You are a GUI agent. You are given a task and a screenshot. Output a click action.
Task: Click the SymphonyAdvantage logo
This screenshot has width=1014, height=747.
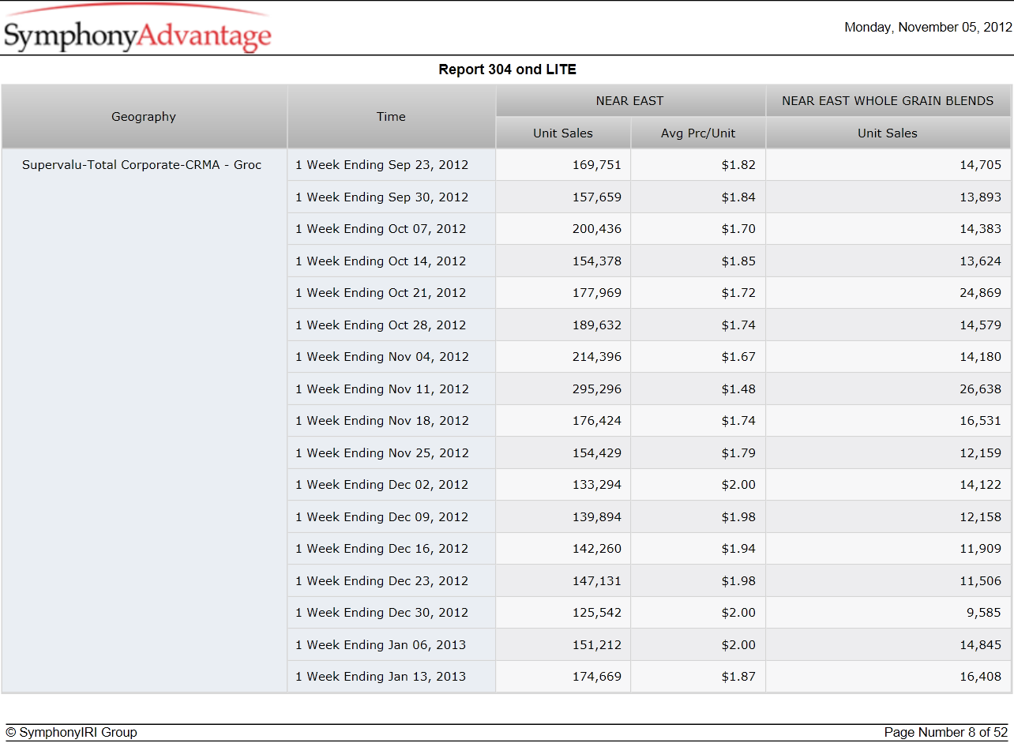tap(137, 30)
